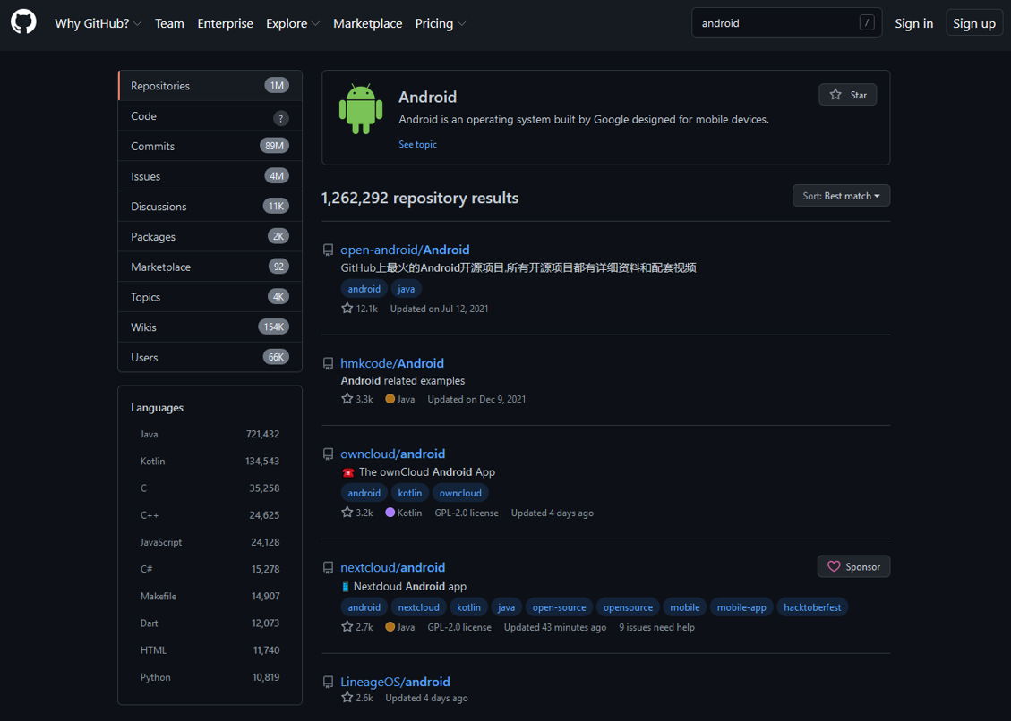Image resolution: width=1011 pixels, height=721 pixels.
Task: Open the owncloud/android repository
Action: 392,454
